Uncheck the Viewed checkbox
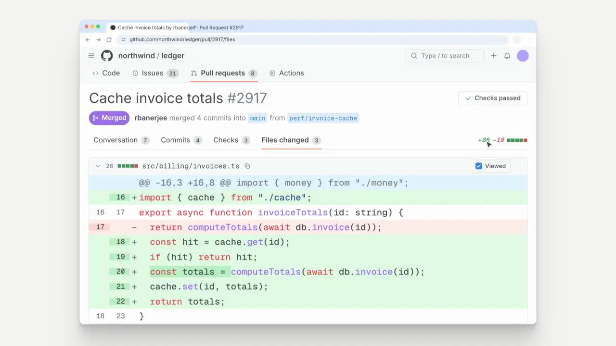This screenshot has height=346, width=616. point(478,166)
